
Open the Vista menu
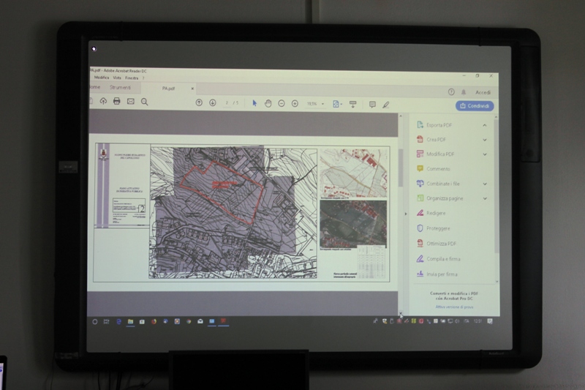[117, 78]
